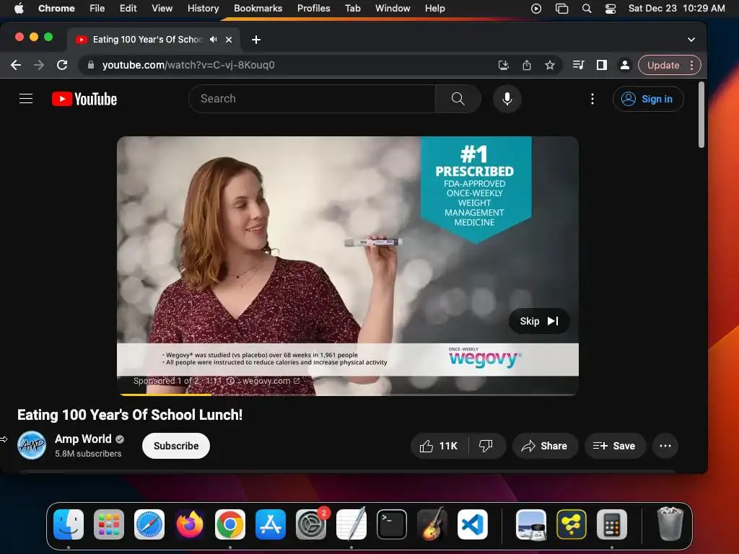
Task: View site information lock icon
Action: click(x=91, y=65)
